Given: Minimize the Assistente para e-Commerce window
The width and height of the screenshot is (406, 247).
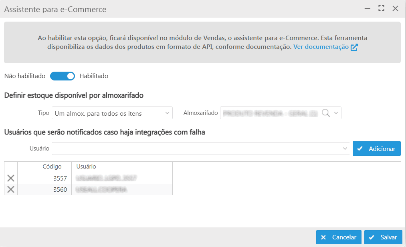Looking at the screenshot, I should pos(367,8).
